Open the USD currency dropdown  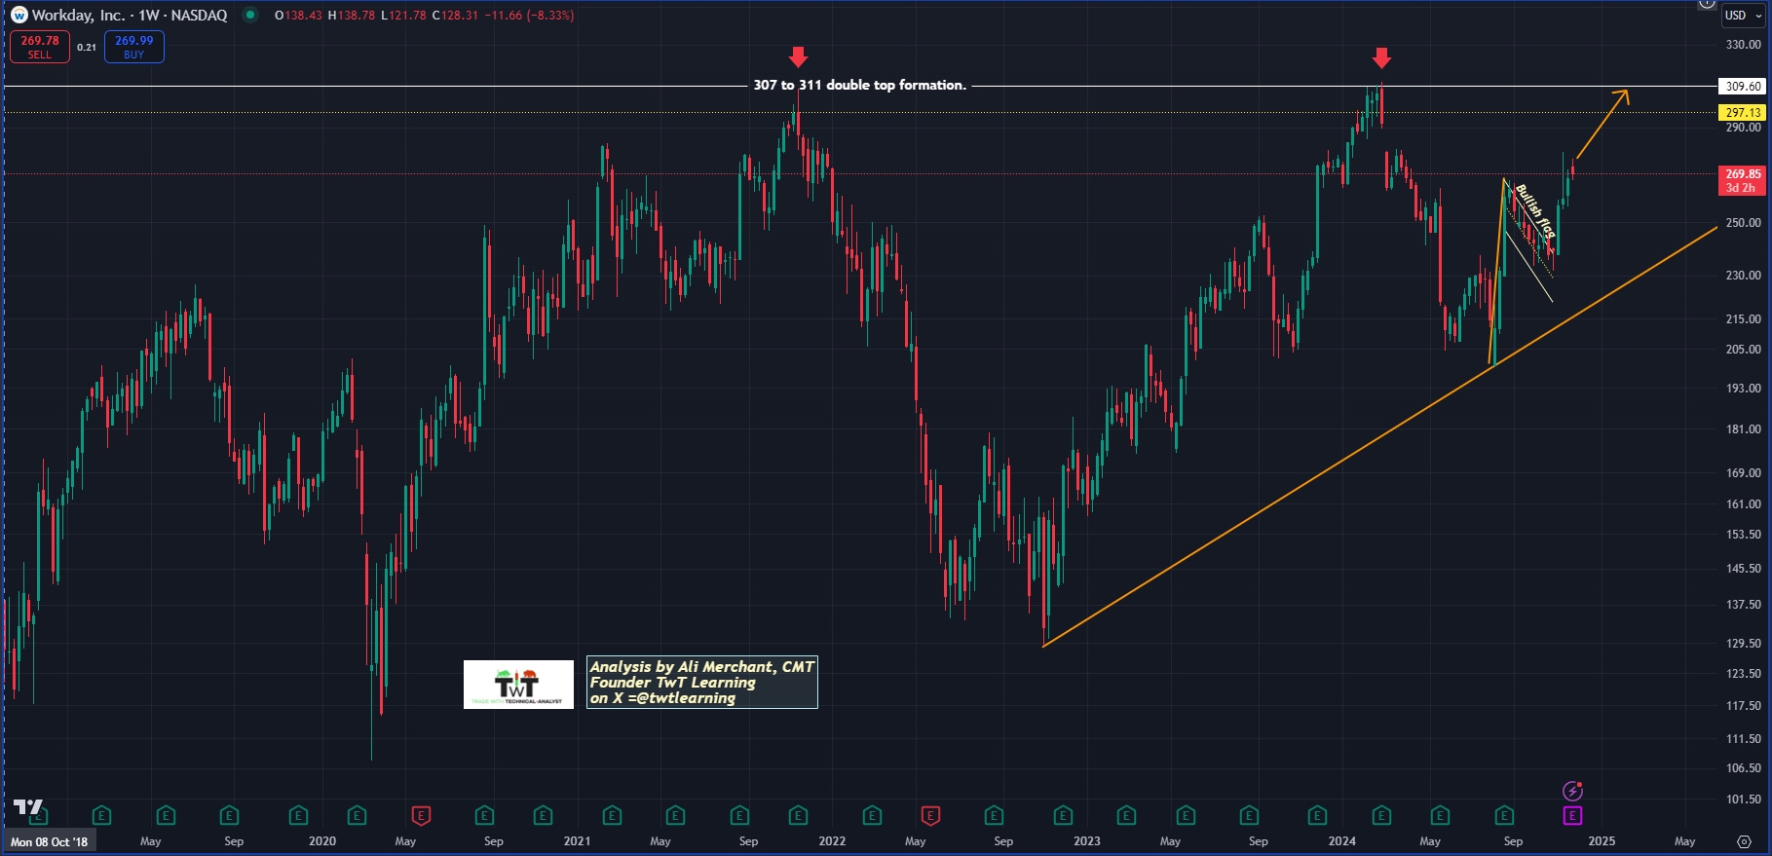click(1744, 16)
